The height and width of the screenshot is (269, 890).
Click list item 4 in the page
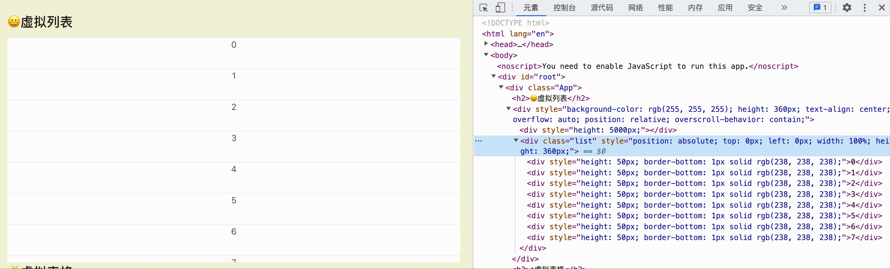(x=234, y=178)
